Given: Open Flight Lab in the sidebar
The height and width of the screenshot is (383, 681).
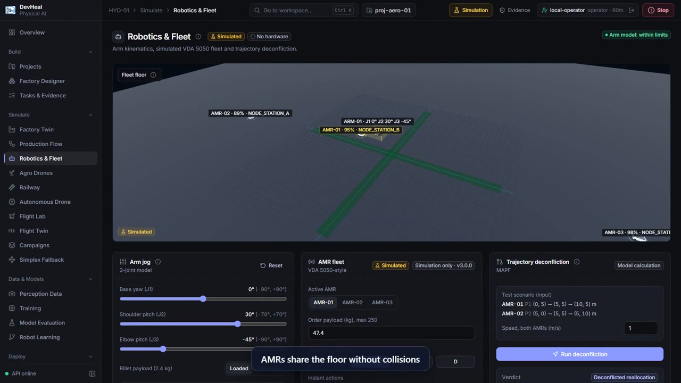Looking at the screenshot, I should (x=51, y=217).
